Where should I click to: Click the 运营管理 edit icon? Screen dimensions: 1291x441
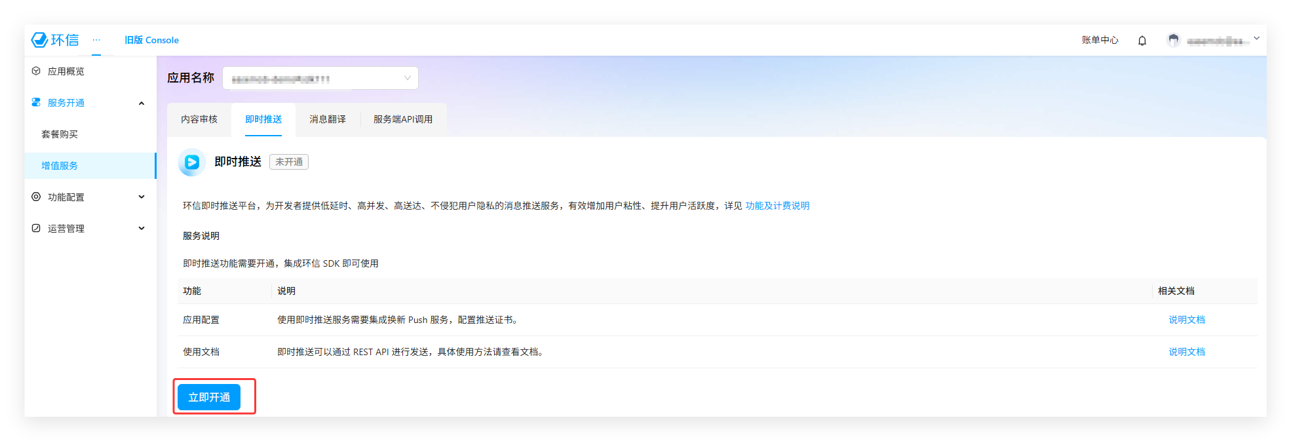click(36, 228)
